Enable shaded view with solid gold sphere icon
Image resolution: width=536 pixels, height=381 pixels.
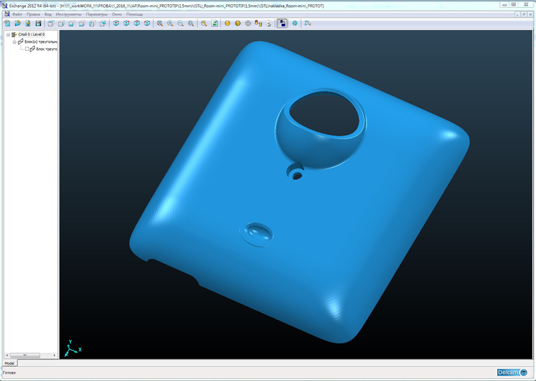tap(228, 23)
